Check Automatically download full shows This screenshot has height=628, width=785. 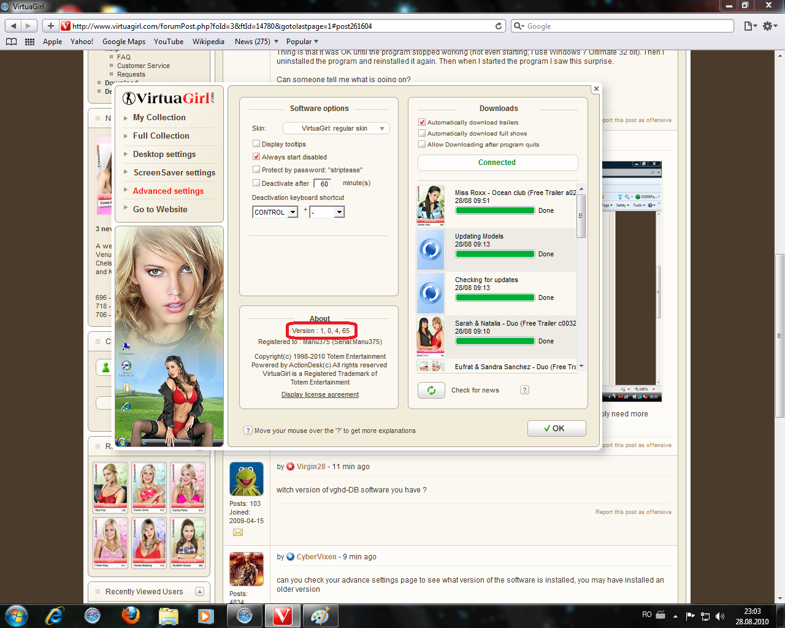[422, 133]
